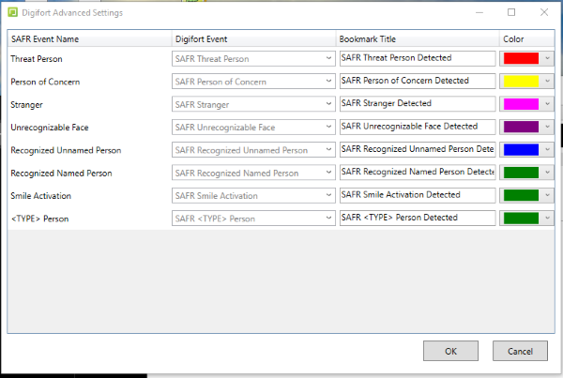Image resolution: width=563 pixels, height=378 pixels.
Task: Open the SAFR Recognized Unnamed Person dropdown
Action: pyautogui.click(x=253, y=150)
